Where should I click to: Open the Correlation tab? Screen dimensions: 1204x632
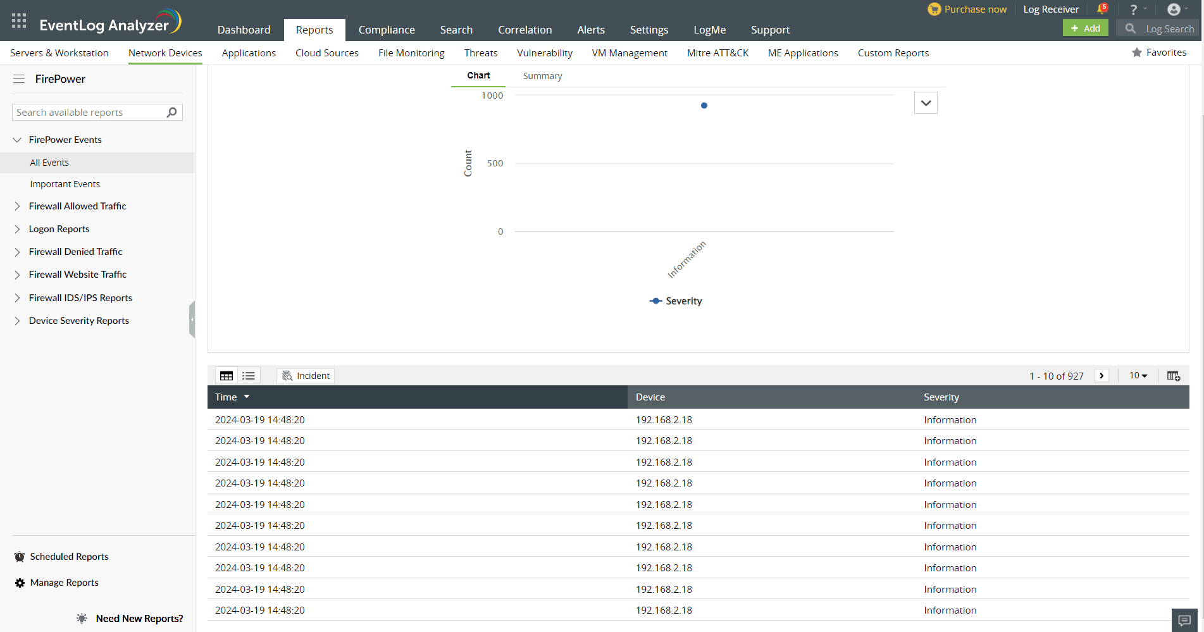click(524, 30)
